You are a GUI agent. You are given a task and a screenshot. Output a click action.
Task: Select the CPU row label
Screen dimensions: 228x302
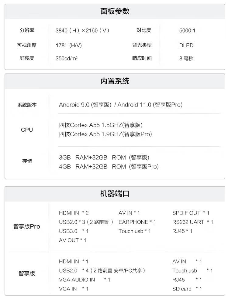pyautogui.click(x=27, y=130)
